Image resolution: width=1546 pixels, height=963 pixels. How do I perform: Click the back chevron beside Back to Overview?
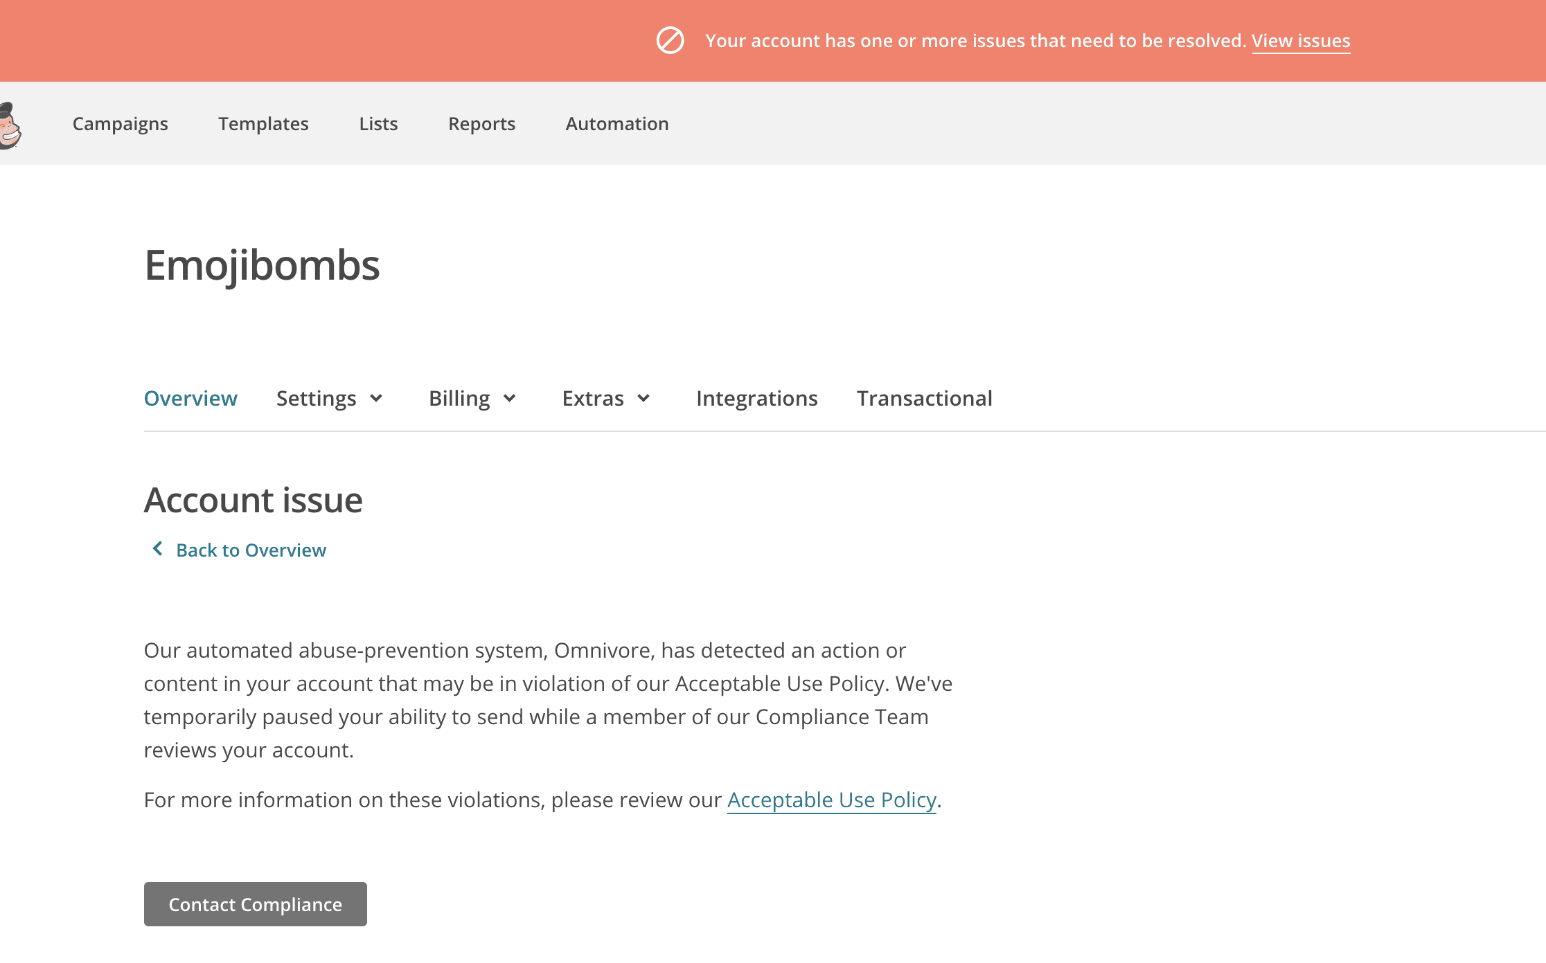pos(157,549)
